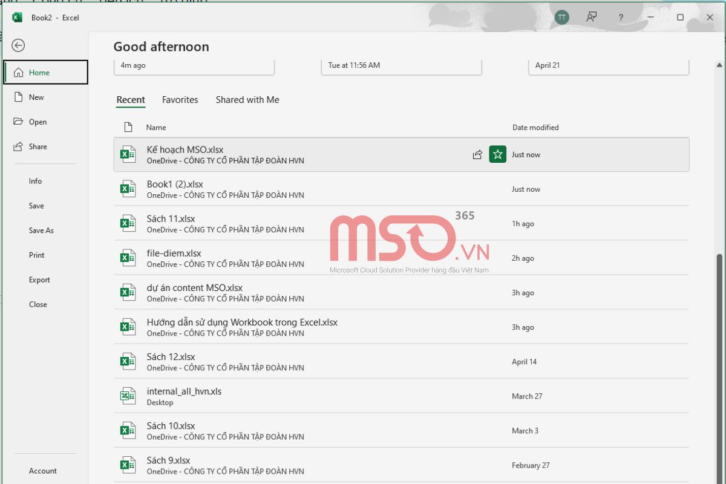Click the card dated Tue at 11:56 AM
This screenshot has height=484, width=726.
click(x=401, y=67)
